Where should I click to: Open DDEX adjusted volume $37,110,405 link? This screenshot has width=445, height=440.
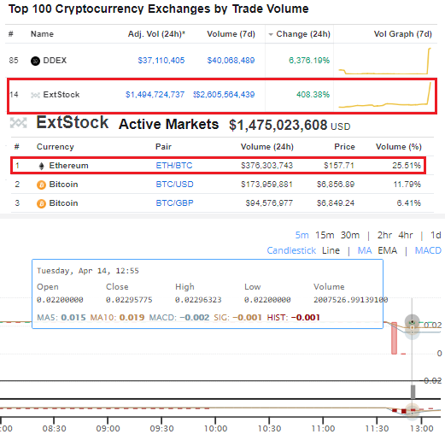point(161,61)
